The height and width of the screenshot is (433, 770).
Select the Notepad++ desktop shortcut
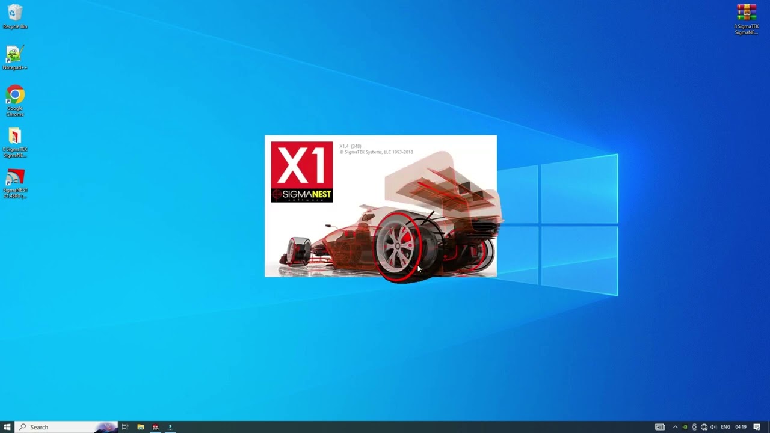click(x=15, y=58)
